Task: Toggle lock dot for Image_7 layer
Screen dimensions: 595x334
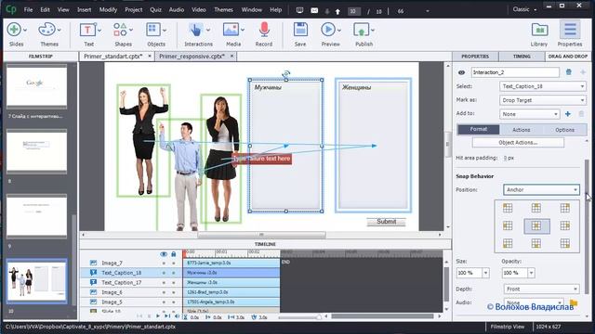Action: (174, 263)
